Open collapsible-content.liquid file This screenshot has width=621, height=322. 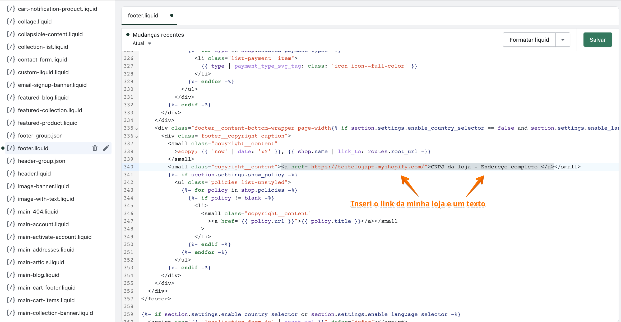[50, 34]
